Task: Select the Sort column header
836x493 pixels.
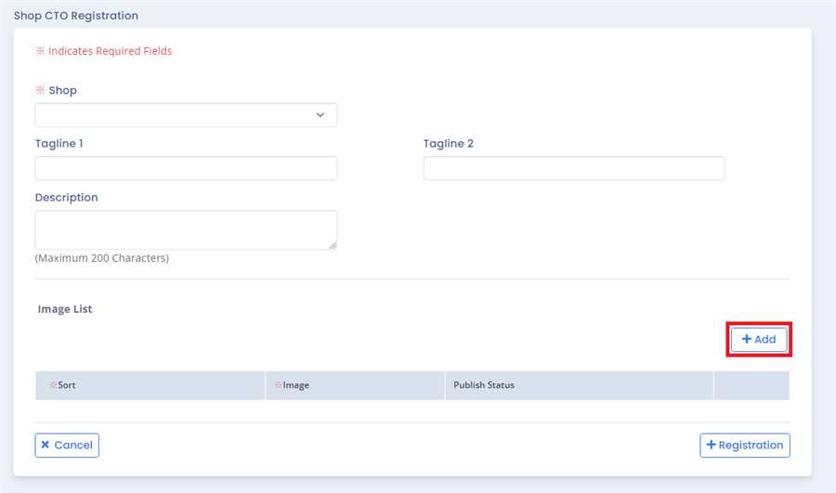Action: click(x=67, y=385)
